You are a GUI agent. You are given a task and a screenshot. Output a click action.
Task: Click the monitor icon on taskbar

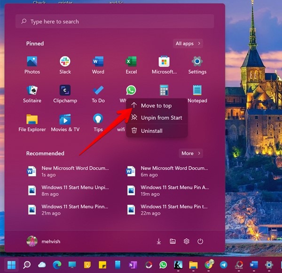pos(72,265)
